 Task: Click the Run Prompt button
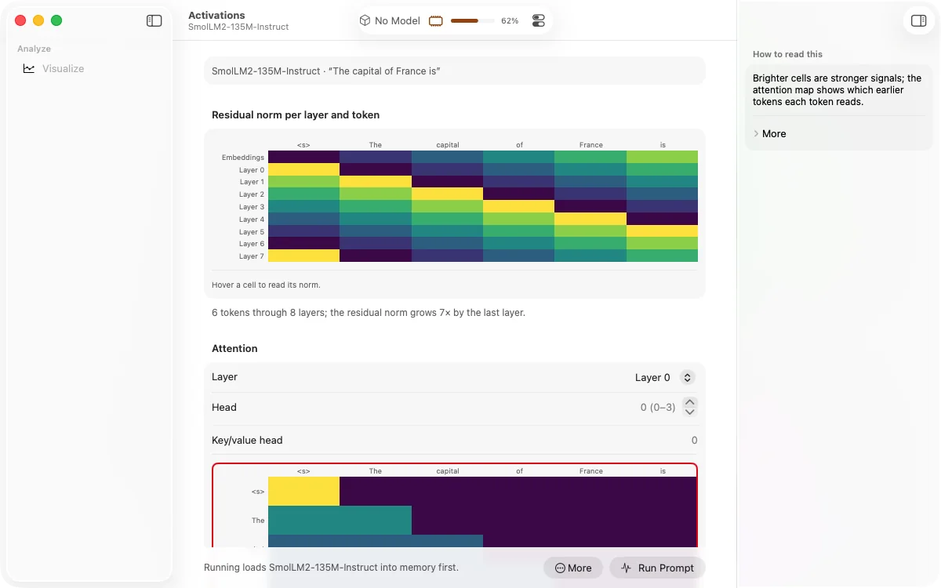click(x=657, y=568)
